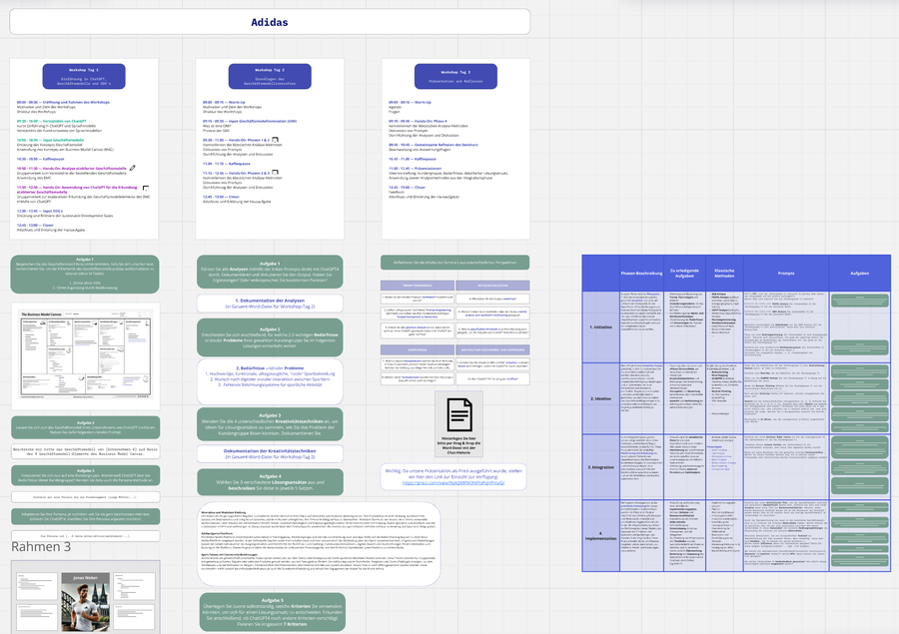This screenshot has height=634, width=899.
Task: Click the Phasen-Beschreibung table header
Action: (641, 274)
